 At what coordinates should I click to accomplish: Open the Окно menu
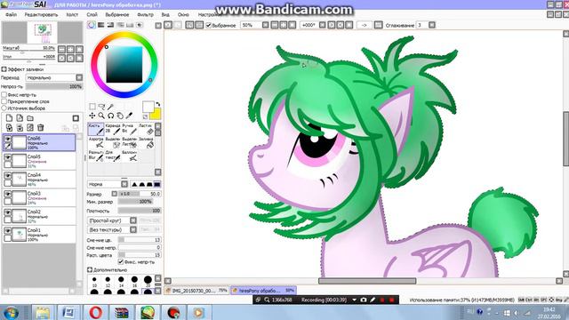183,14
